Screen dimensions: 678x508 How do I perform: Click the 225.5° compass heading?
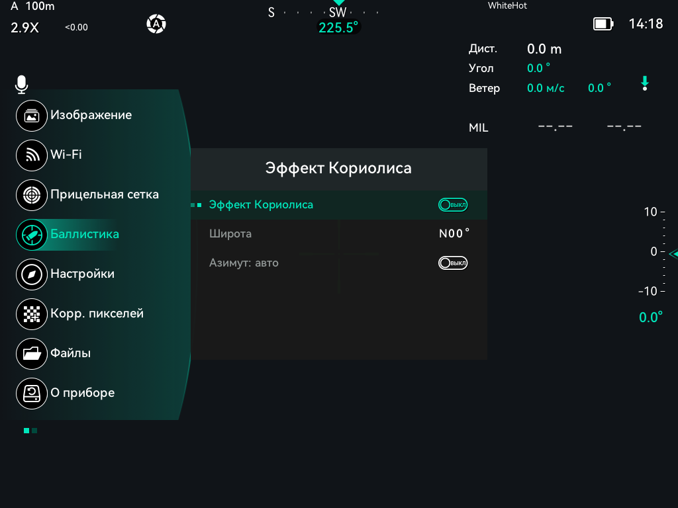(338, 28)
